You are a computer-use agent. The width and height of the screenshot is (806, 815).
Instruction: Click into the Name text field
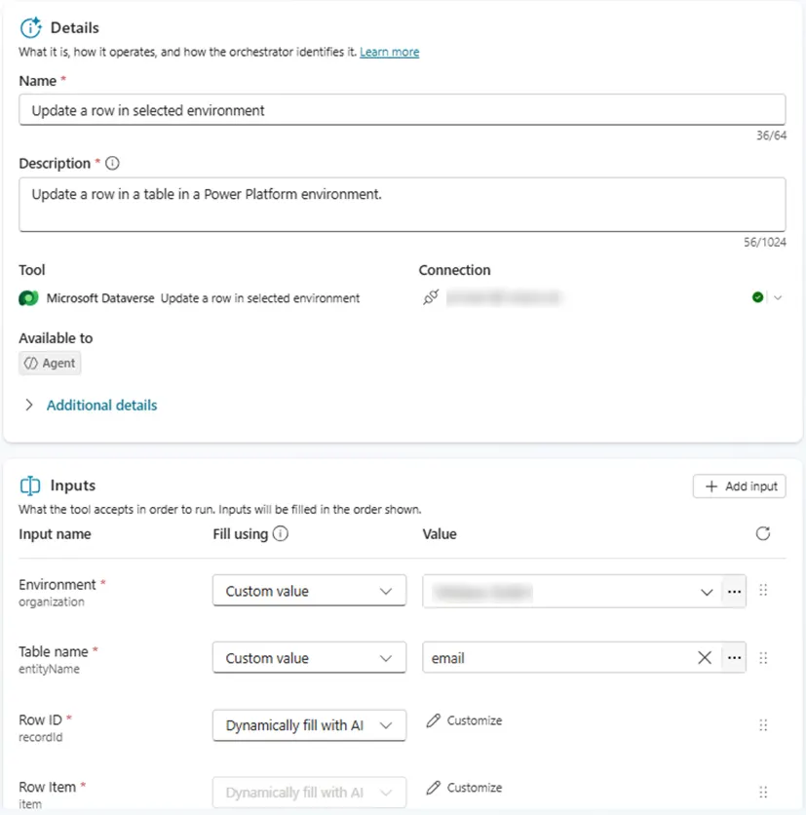402,111
